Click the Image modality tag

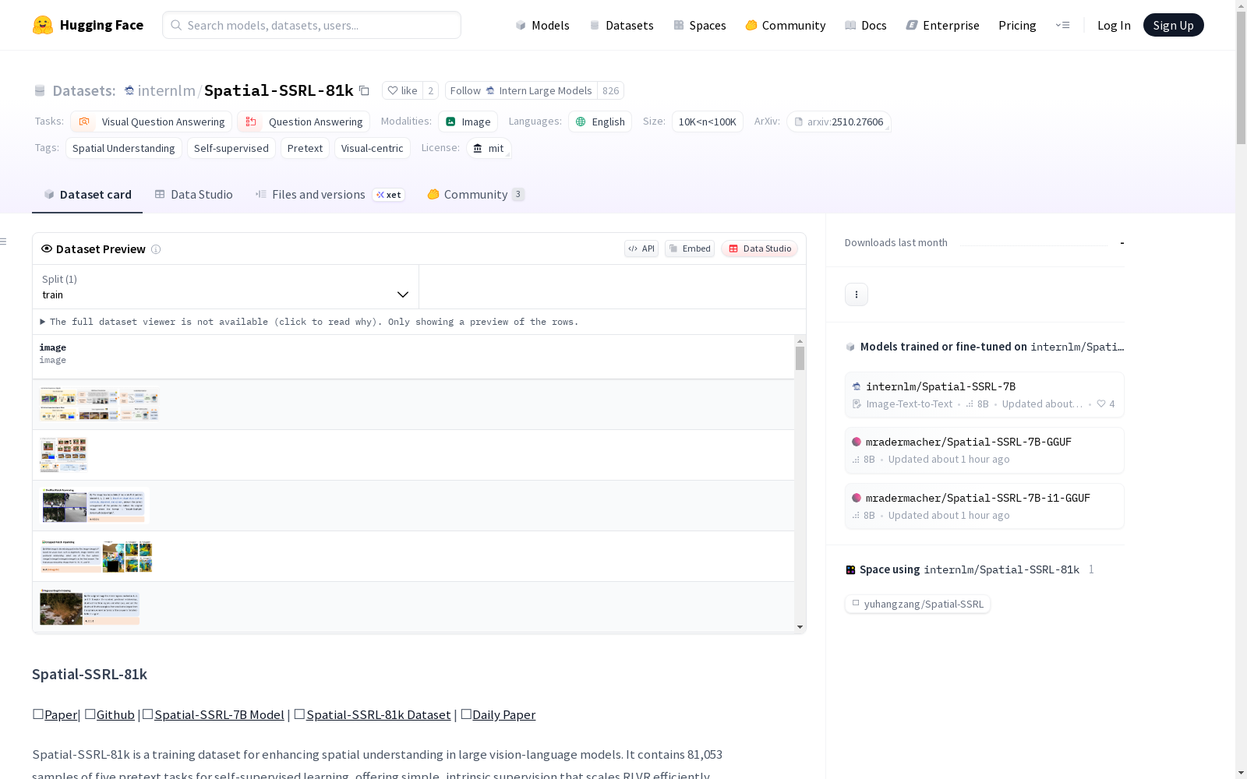(468, 122)
